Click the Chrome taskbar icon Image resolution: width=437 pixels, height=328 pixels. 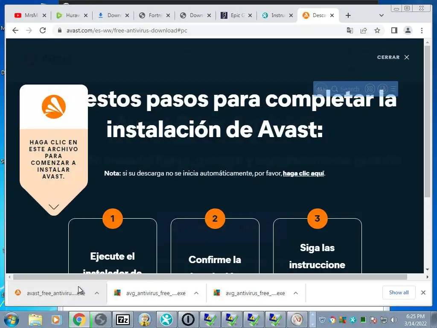(x=79, y=319)
